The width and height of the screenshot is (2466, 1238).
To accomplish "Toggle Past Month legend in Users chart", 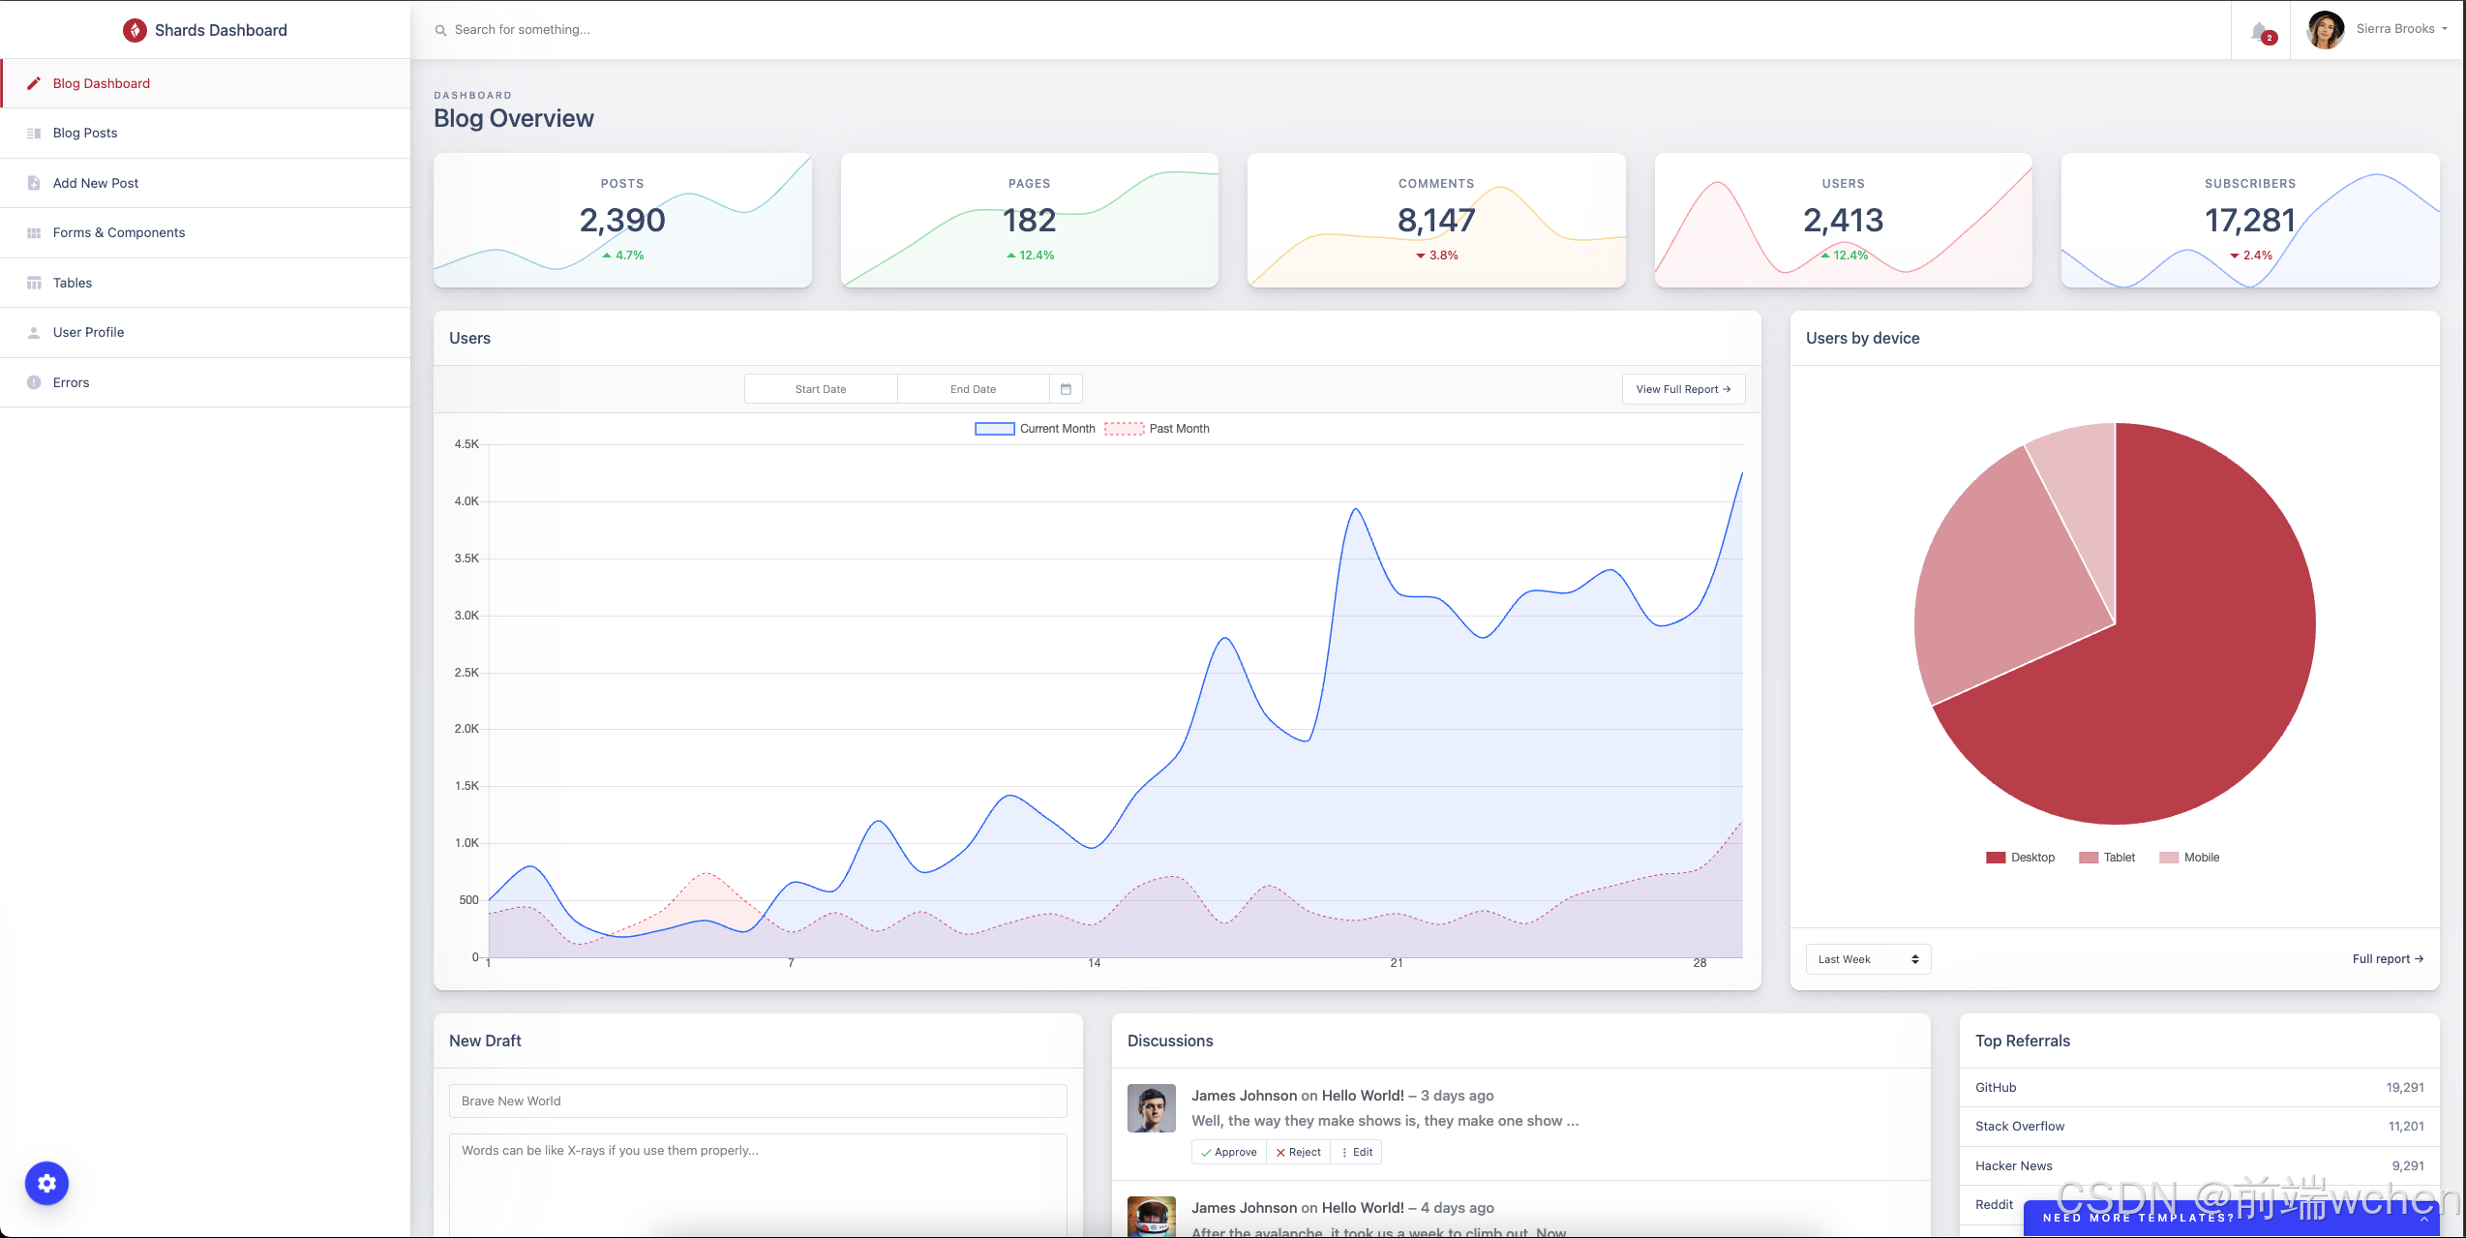I will [x=1158, y=429].
